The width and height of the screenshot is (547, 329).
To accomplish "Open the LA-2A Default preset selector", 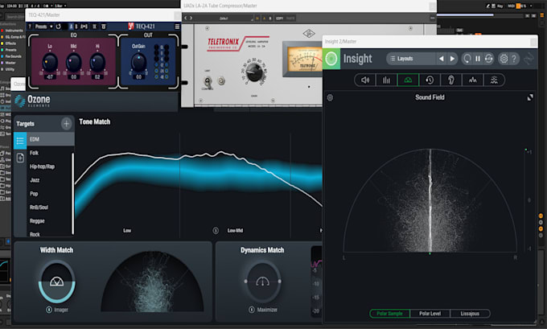I will 224,19.
